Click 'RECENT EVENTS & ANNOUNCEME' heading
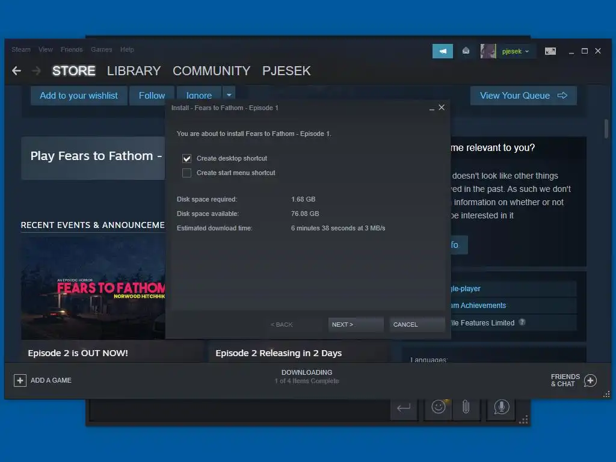This screenshot has height=462, width=616. tap(93, 225)
